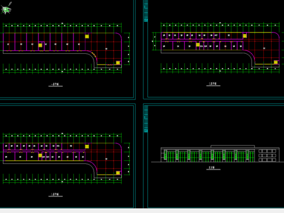Image resolution: width=284 pixels, height=213 pixels.
Task: Pick the yellow stair symbol beside the curved wing, top-left plan
Action: 87,37
